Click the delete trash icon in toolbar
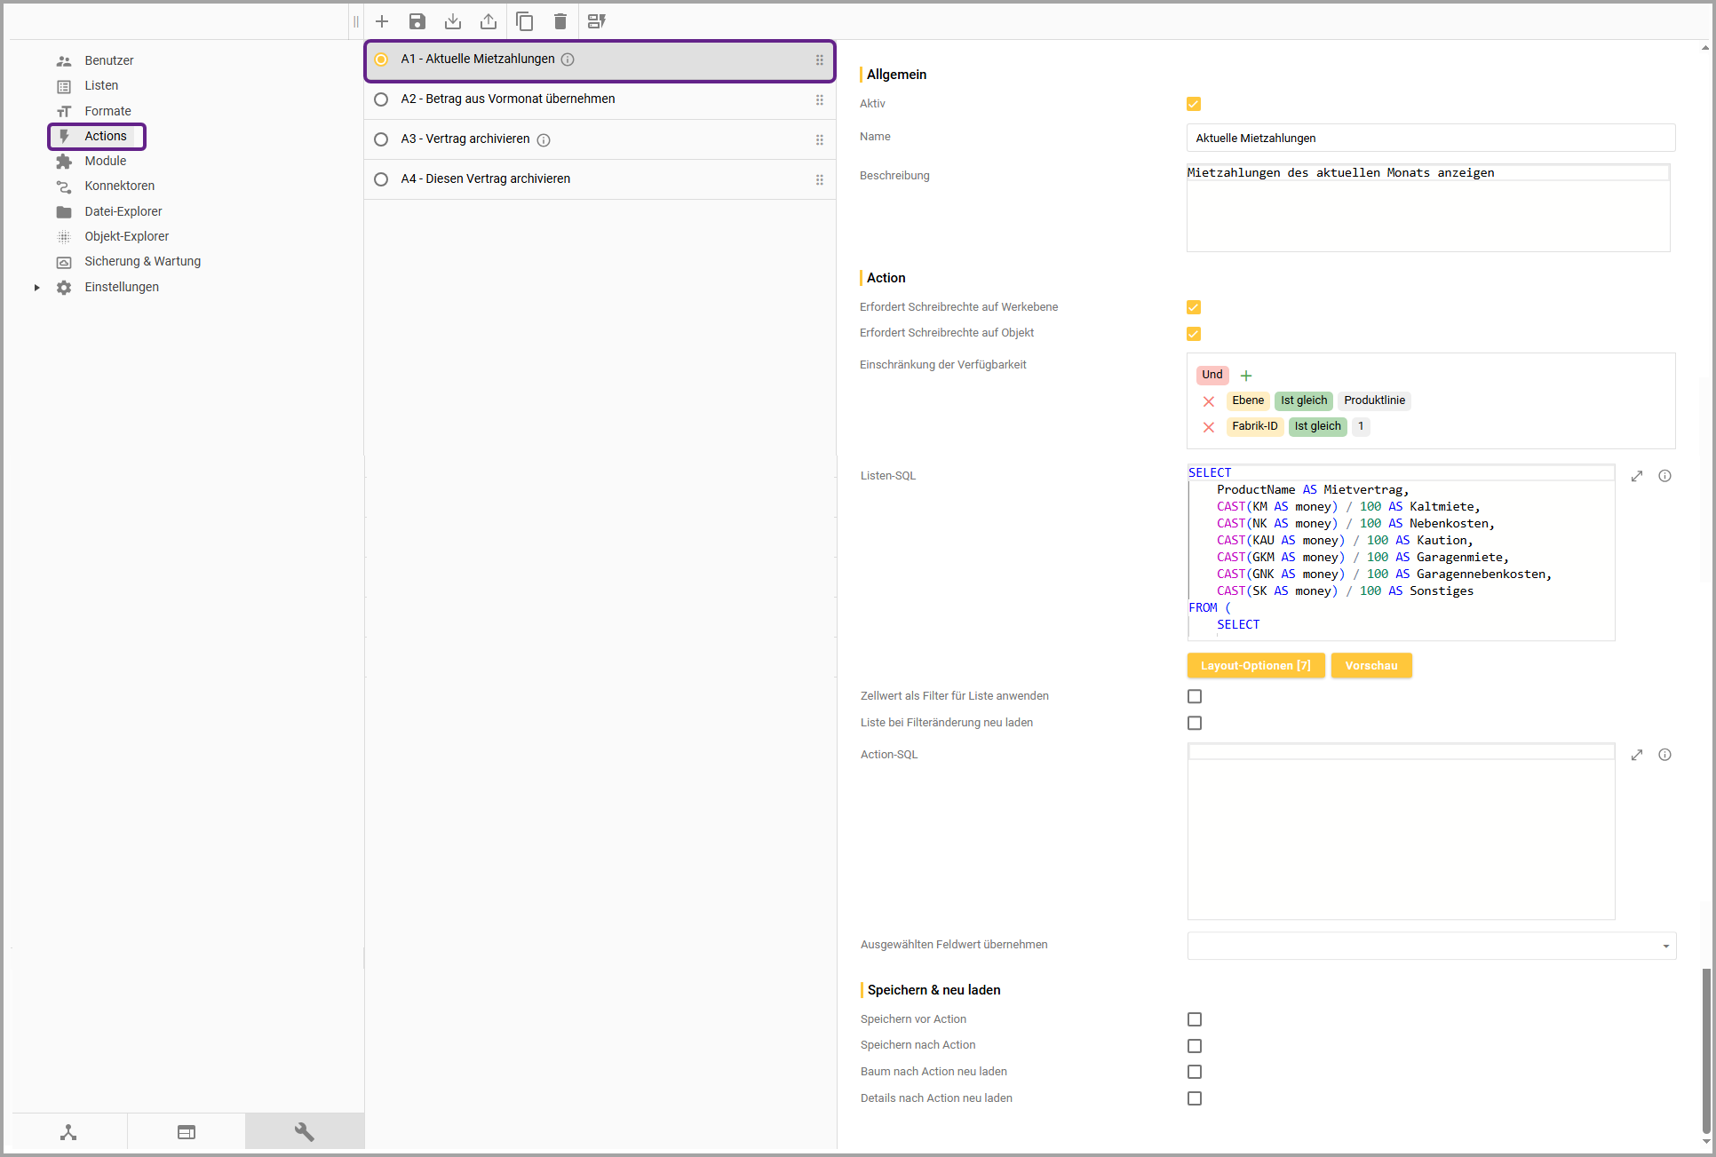 pos(560,21)
